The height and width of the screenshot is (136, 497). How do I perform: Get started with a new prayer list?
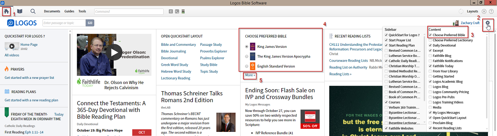[x=29, y=78]
